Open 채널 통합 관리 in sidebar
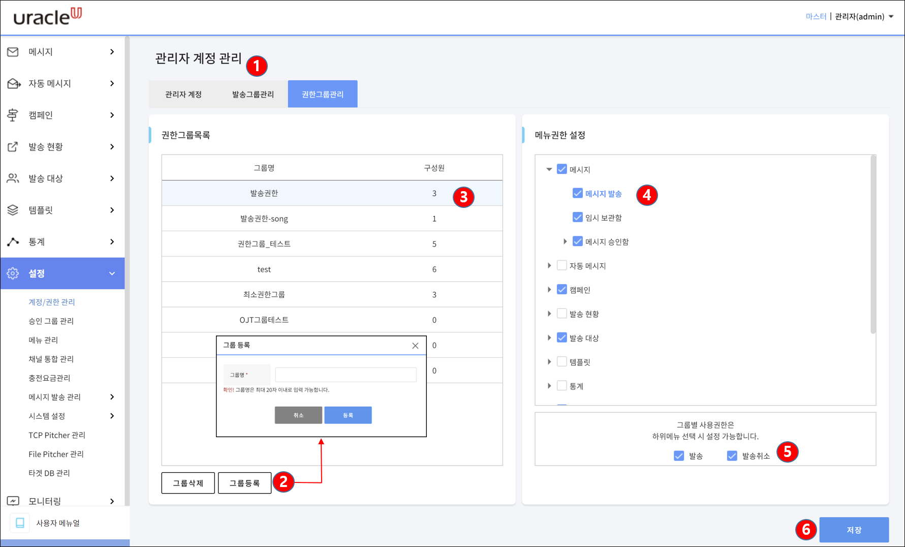 [51, 359]
